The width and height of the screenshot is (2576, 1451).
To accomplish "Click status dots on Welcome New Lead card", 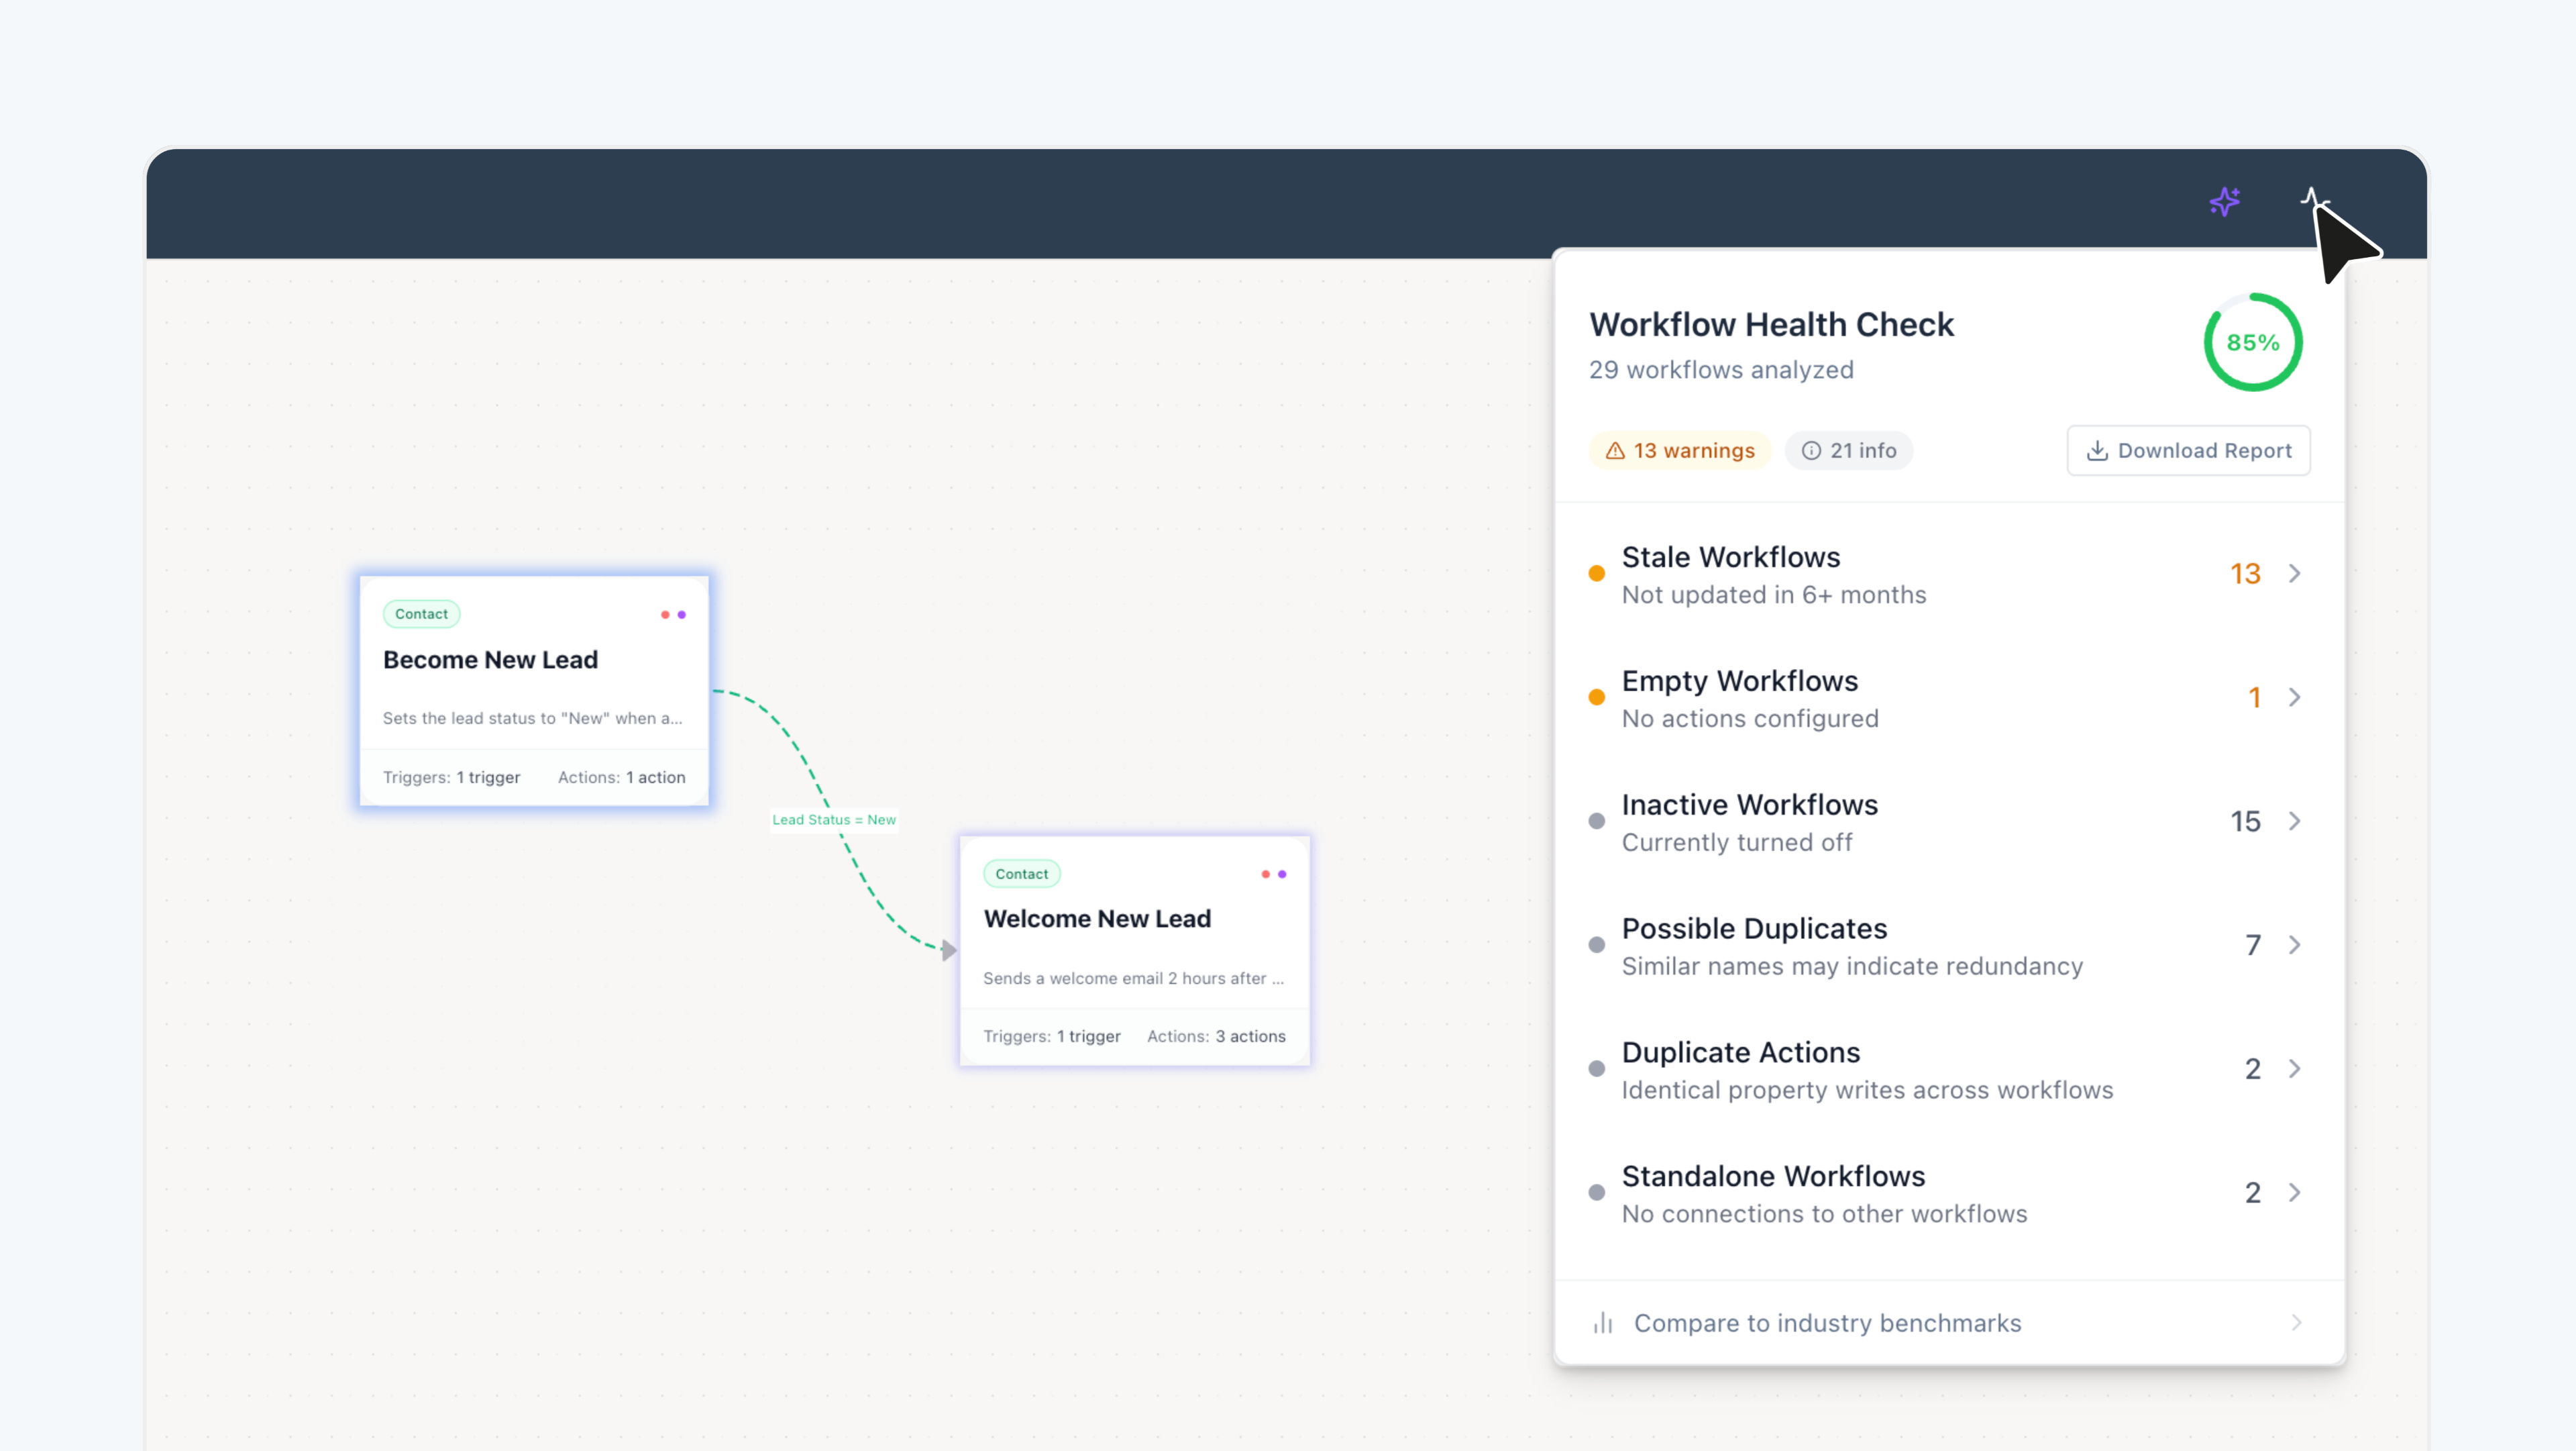I will point(1274,874).
